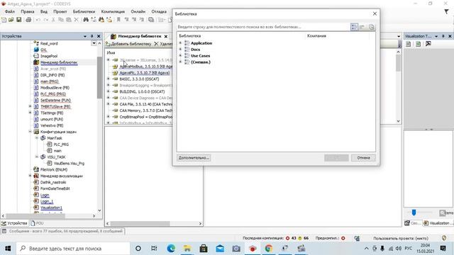
Task: Expand the Application library category
Action: click(180, 43)
